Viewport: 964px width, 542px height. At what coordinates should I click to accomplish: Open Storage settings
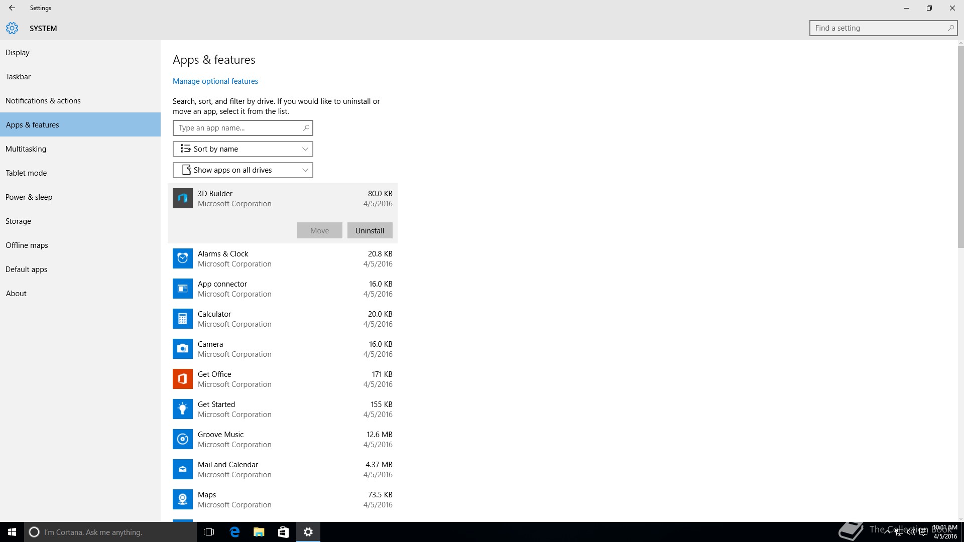pyautogui.click(x=80, y=221)
